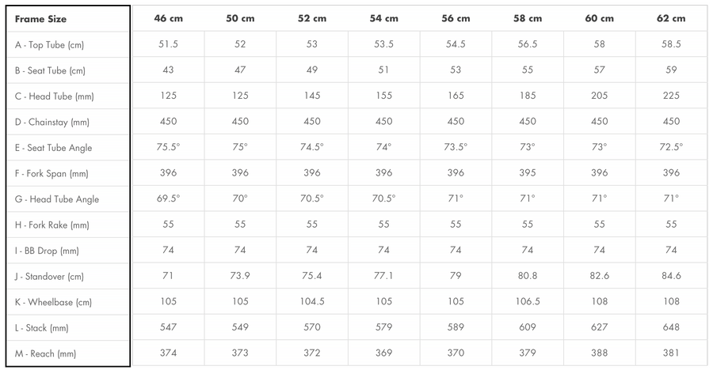Select the B - Seat Tube row label

50,70
